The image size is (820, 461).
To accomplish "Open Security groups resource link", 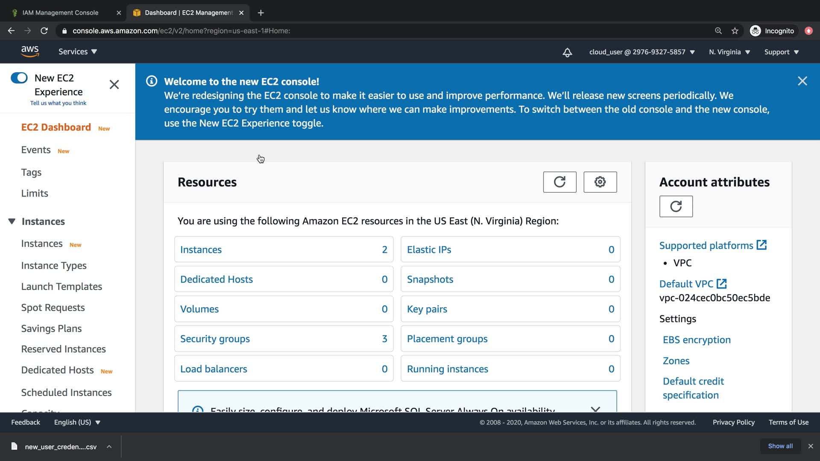I will point(215,339).
